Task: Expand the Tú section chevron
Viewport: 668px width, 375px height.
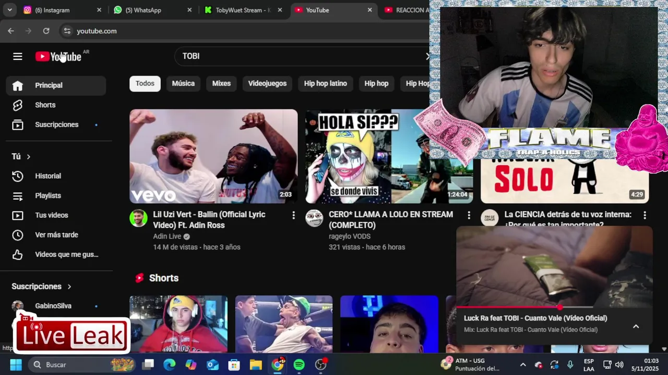Action: (29, 157)
